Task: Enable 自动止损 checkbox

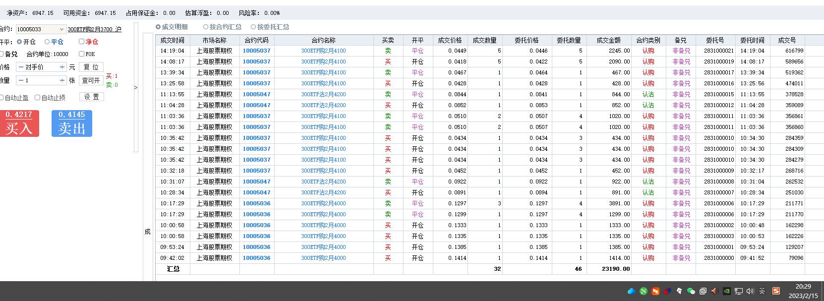Action: click(38, 98)
